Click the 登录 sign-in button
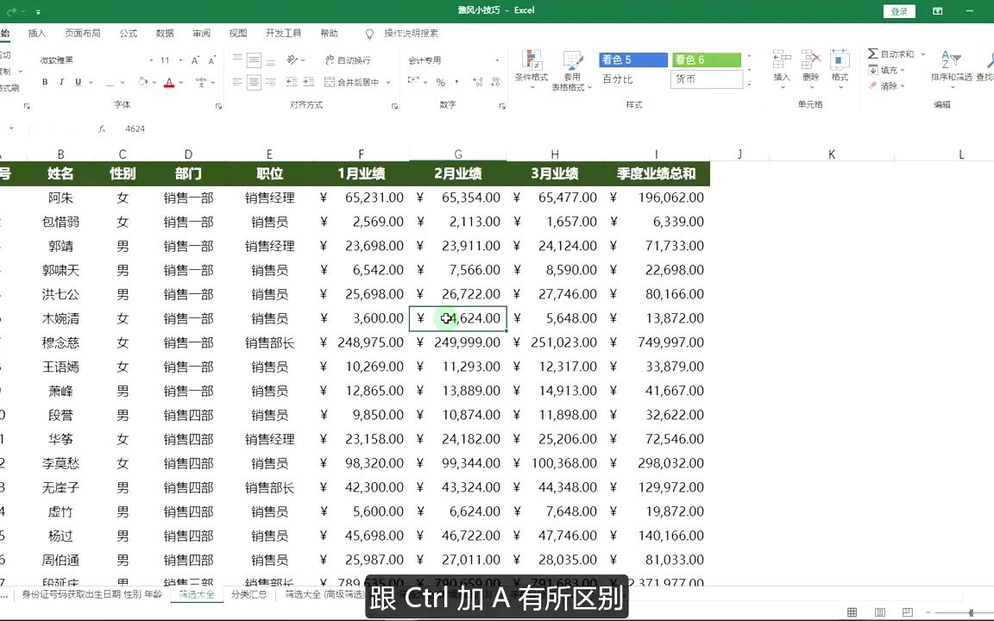Screen dimensions: 994x621 (899, 11)
